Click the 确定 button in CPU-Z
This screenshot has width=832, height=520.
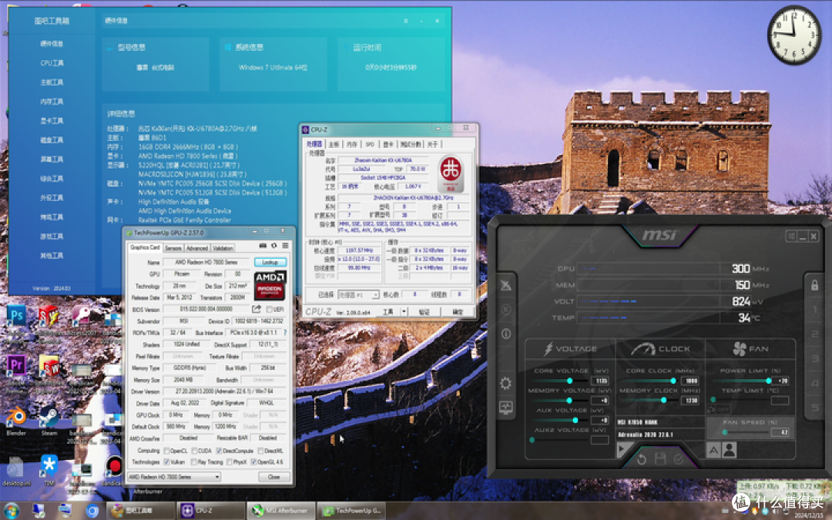(458, 312)
